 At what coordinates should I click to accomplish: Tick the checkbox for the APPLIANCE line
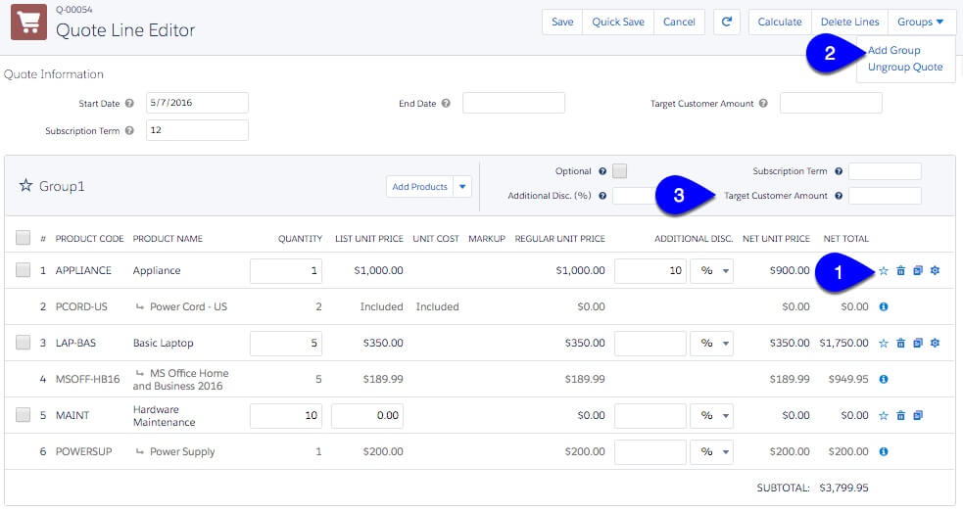pos(23,270)
